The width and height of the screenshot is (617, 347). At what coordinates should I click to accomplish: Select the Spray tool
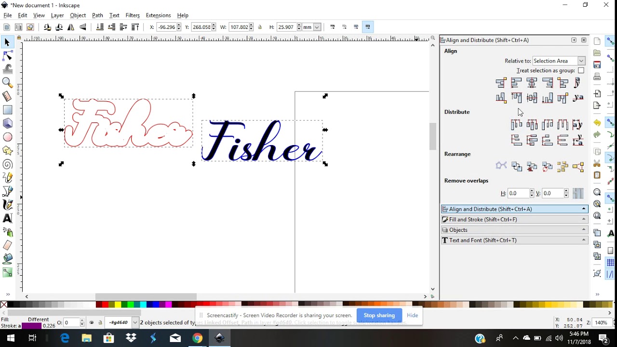click(7, 232)
